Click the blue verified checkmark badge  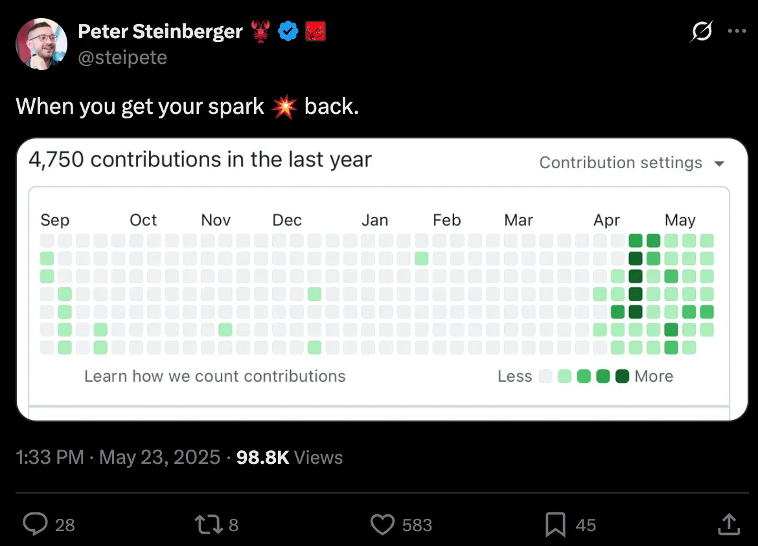tap(288, 30)
